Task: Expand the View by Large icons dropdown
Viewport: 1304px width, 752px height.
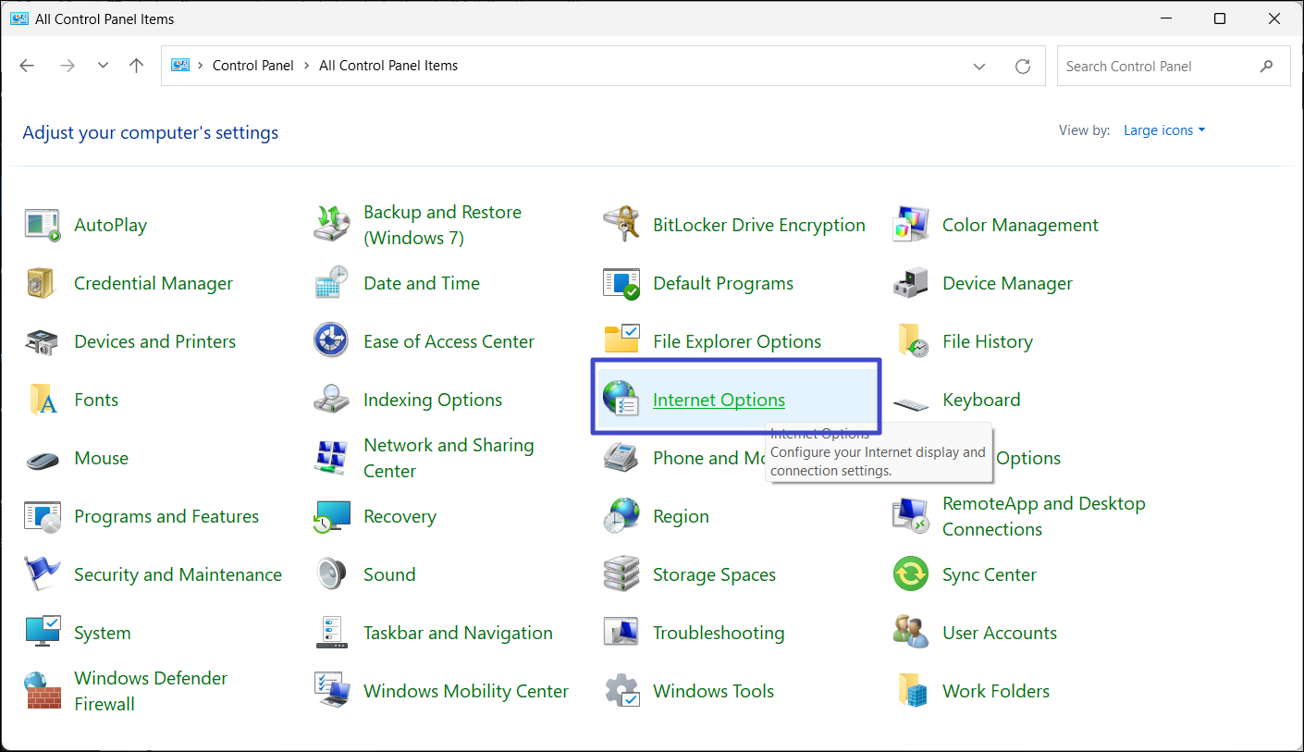Action: coord(1164,130)
